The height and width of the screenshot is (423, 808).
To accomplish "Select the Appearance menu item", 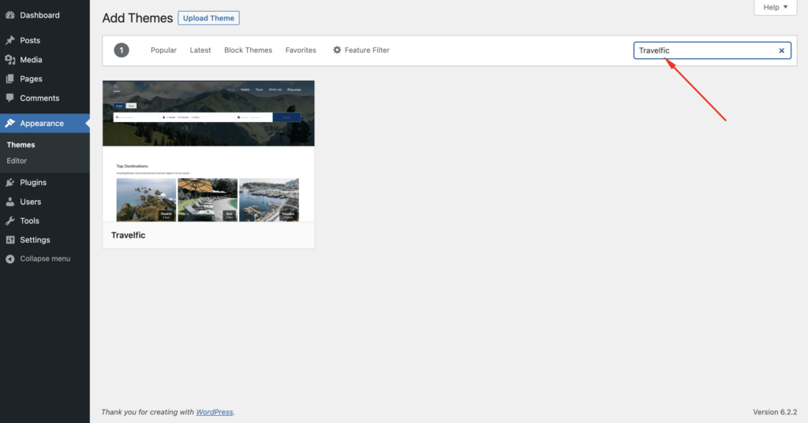I will (45, 124).
